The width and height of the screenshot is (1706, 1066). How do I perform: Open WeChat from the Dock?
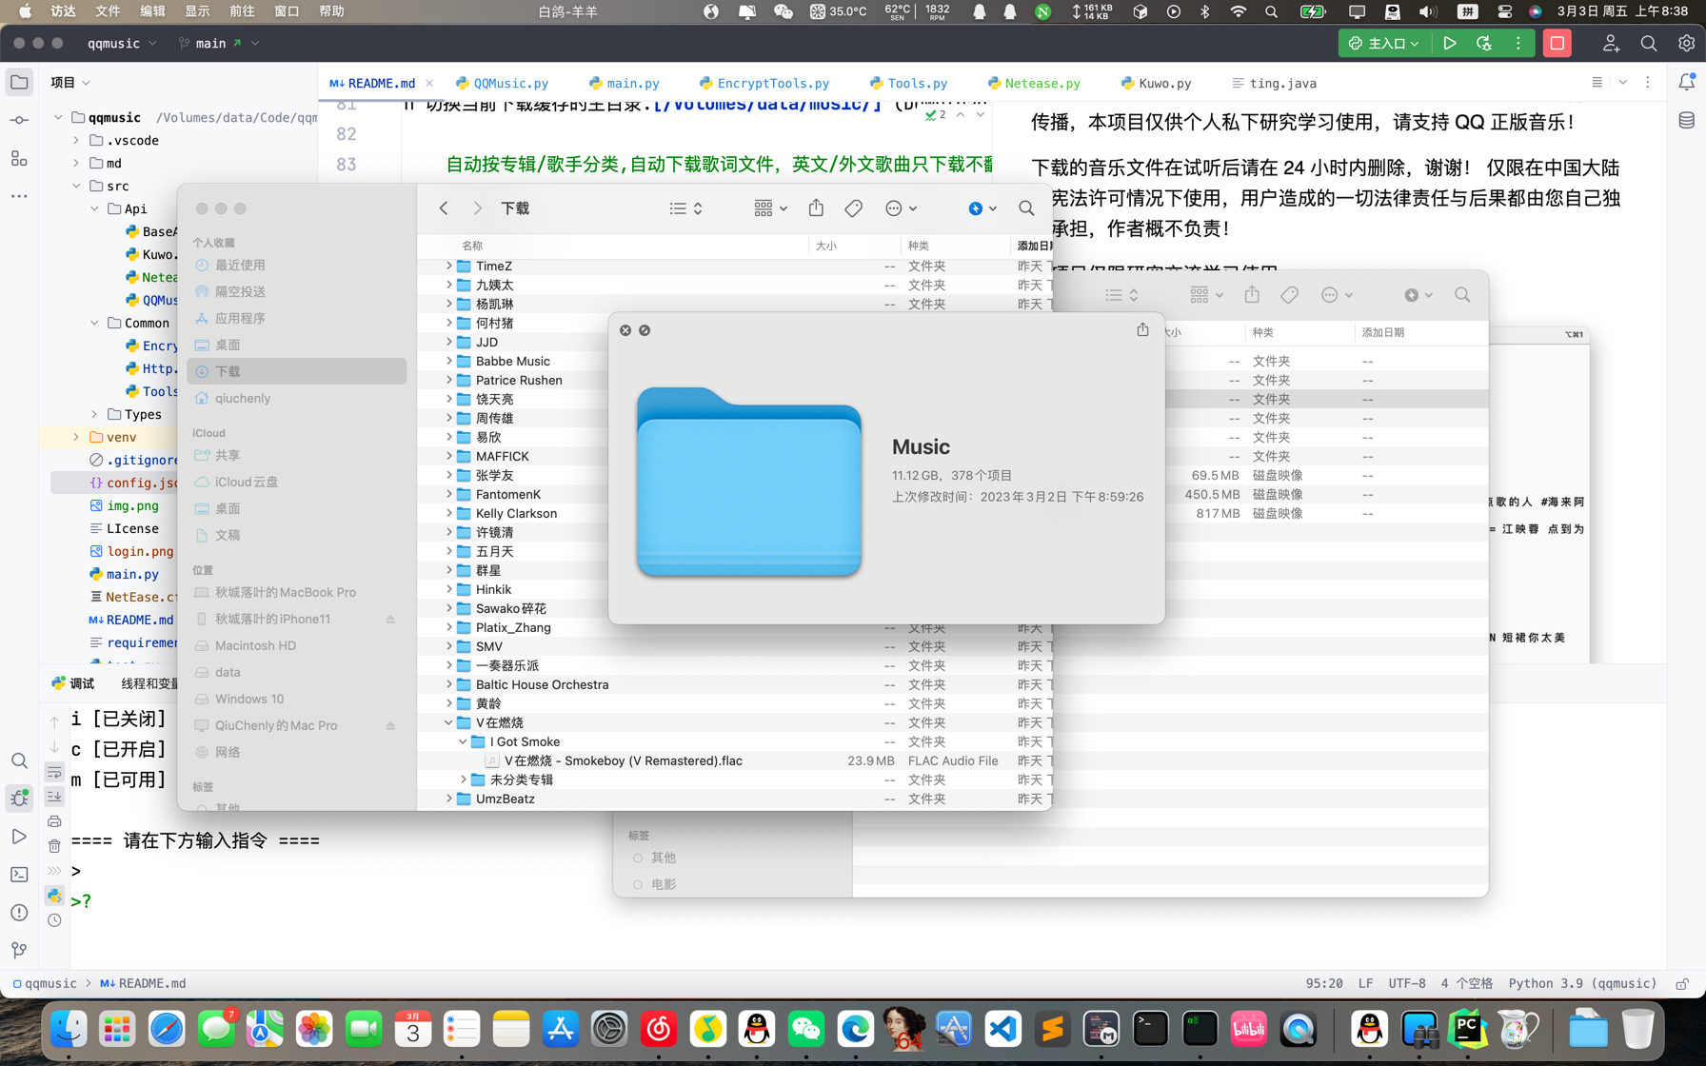(805, 1029)
